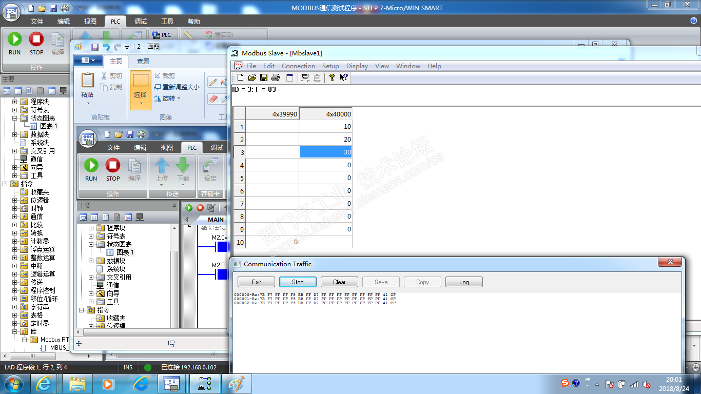Expand the 浮点运算 instruction folder
701x394 pixels.
click(x=15, y=249)
